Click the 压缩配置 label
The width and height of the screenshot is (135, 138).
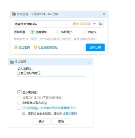click(20, 32)
